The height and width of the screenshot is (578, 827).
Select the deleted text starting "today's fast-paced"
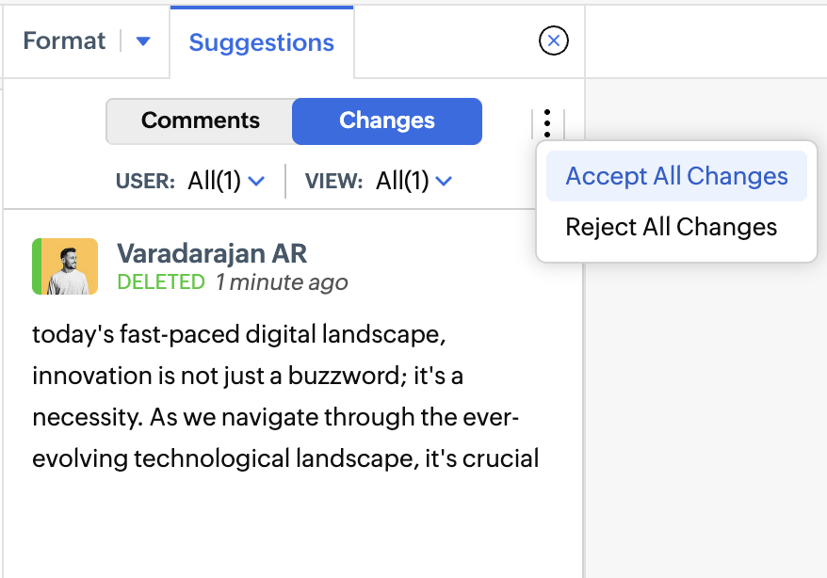284,396
